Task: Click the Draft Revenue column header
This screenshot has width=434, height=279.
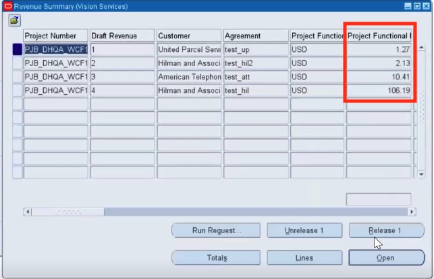Action: 122,36
